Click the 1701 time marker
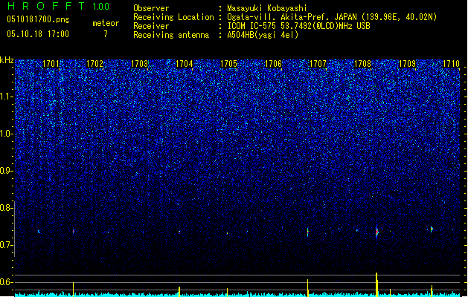Screen dimensions: 468x297 51,64
